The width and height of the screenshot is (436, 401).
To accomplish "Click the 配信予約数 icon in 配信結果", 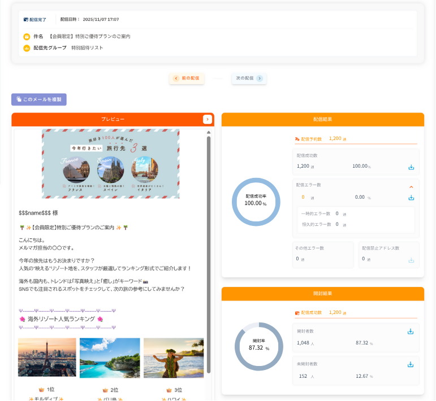I will pos(297,139).
